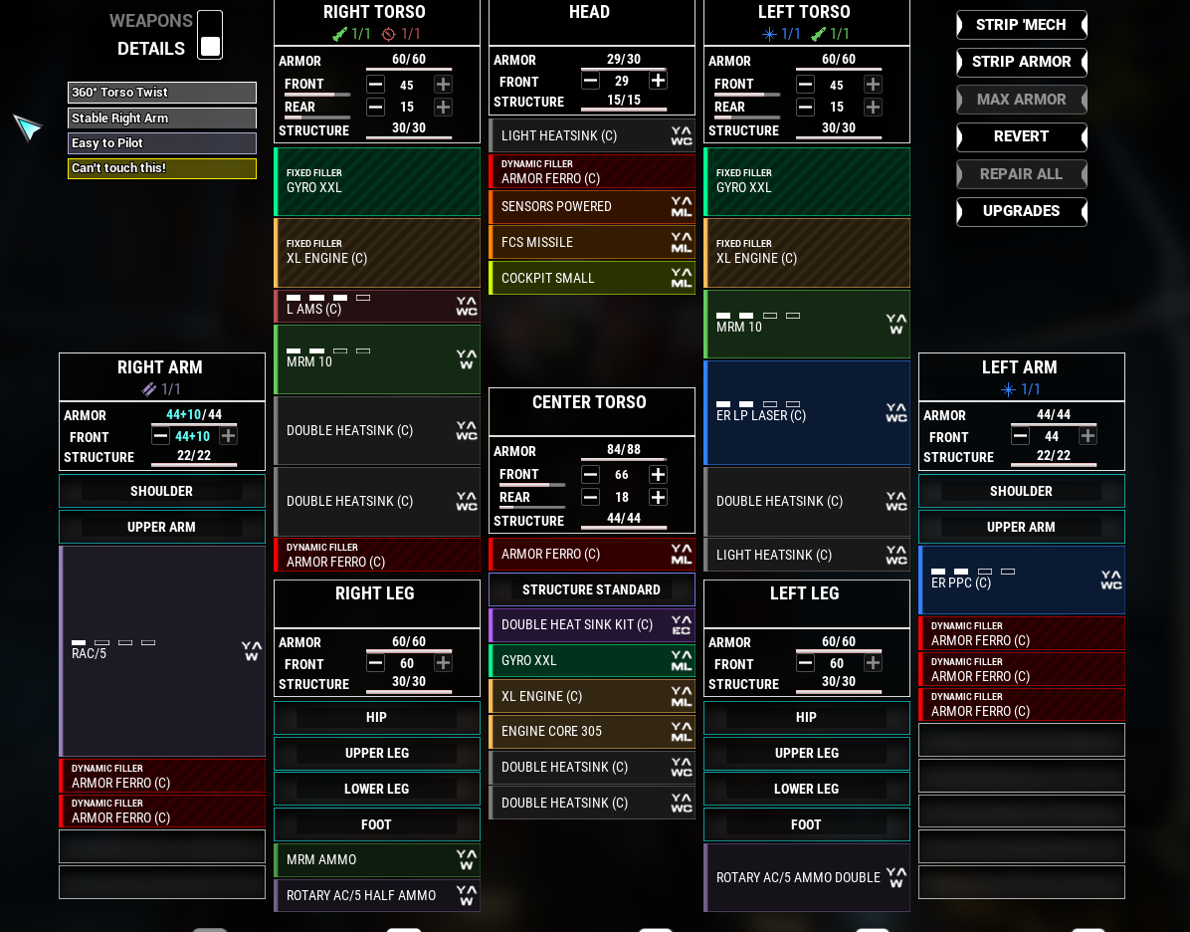Screen dimensions: 1190x932
Task: Click the Left Torso front armor bar
Action: click(x=747, y=95)
